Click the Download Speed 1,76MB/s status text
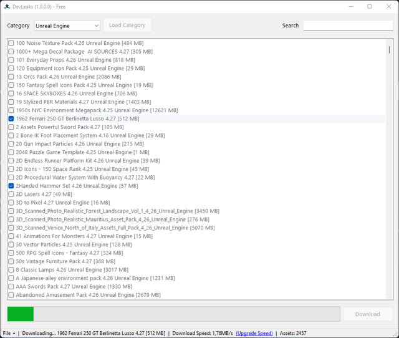 pos(203,333)
